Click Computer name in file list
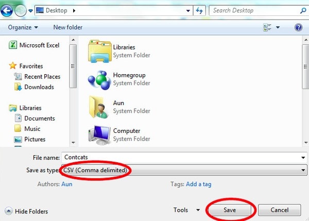The image size is (309, 221). click(x=127, y=131)
